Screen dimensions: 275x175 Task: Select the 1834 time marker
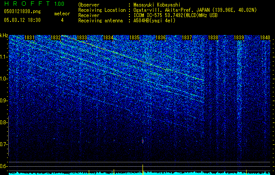click(108, 38)
